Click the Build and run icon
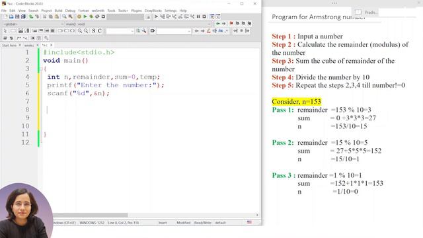The image size is (423, 238). tap(91, 17)
